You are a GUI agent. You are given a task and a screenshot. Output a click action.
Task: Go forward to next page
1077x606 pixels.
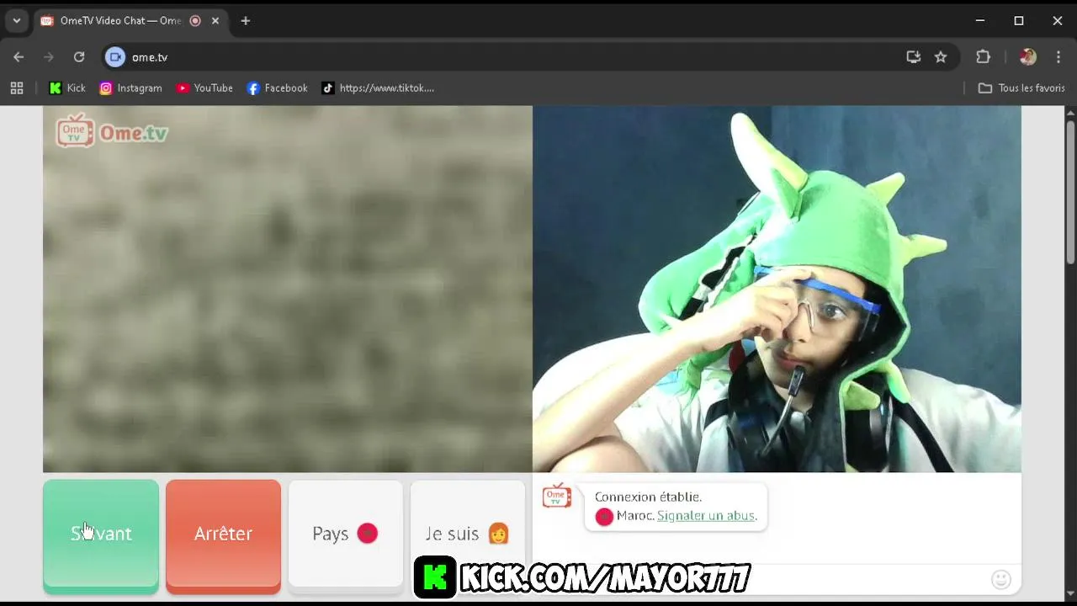pyautogui.click(x=49, y=57)
